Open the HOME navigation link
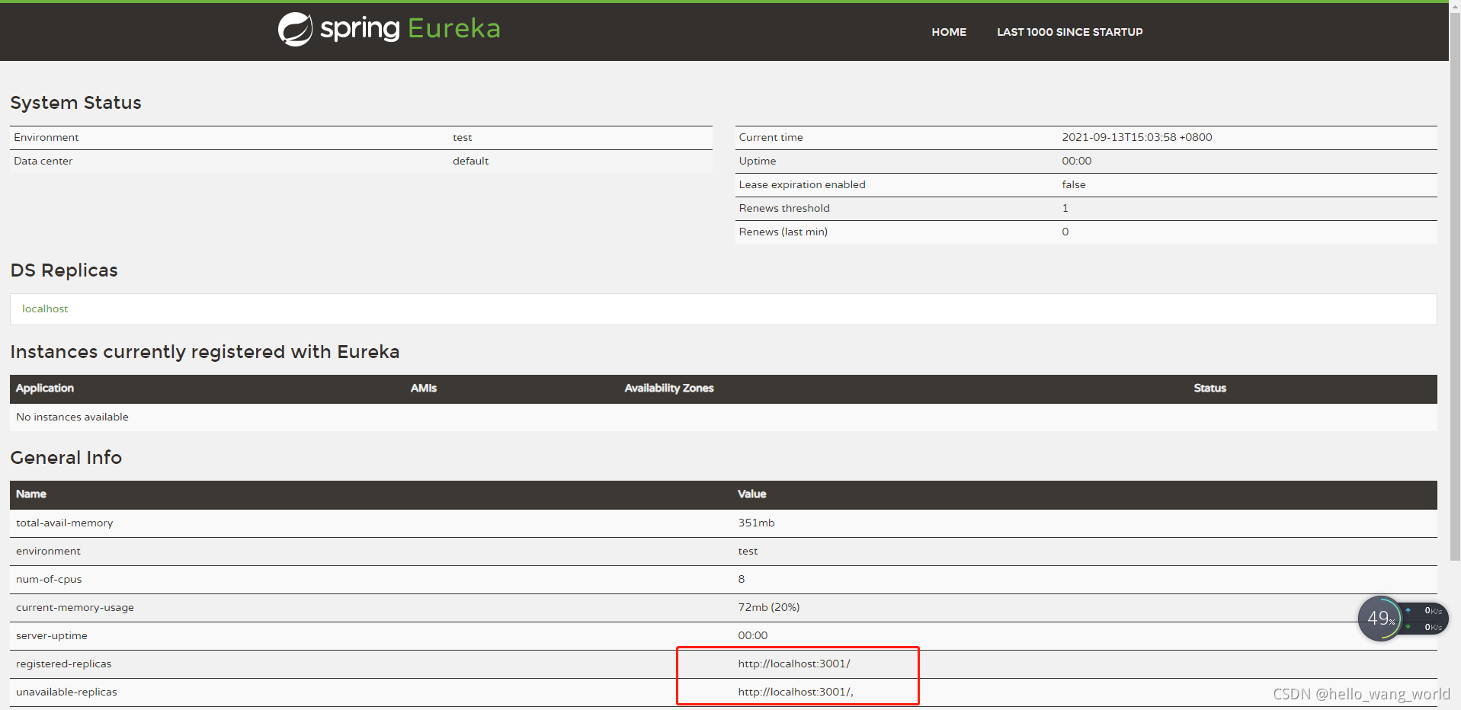 point(949,32)
